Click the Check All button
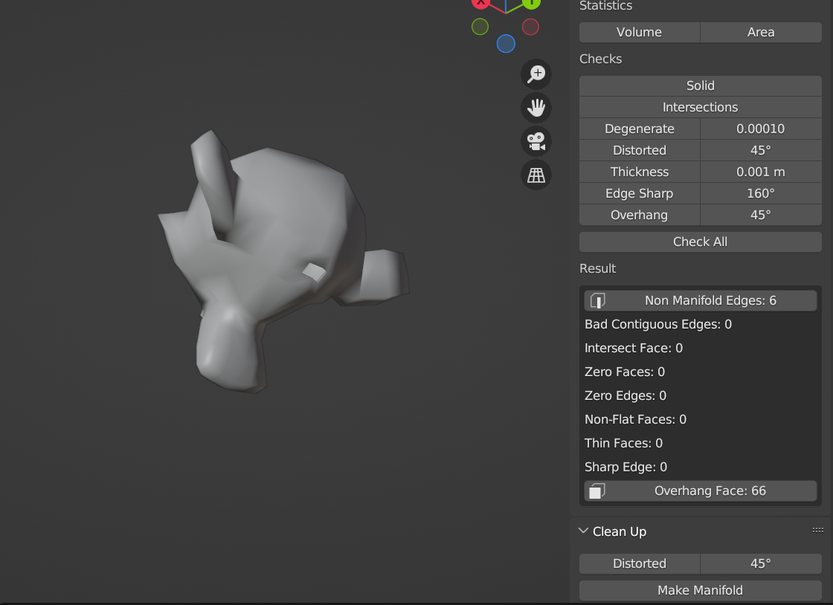 click(x=700, y=242)
